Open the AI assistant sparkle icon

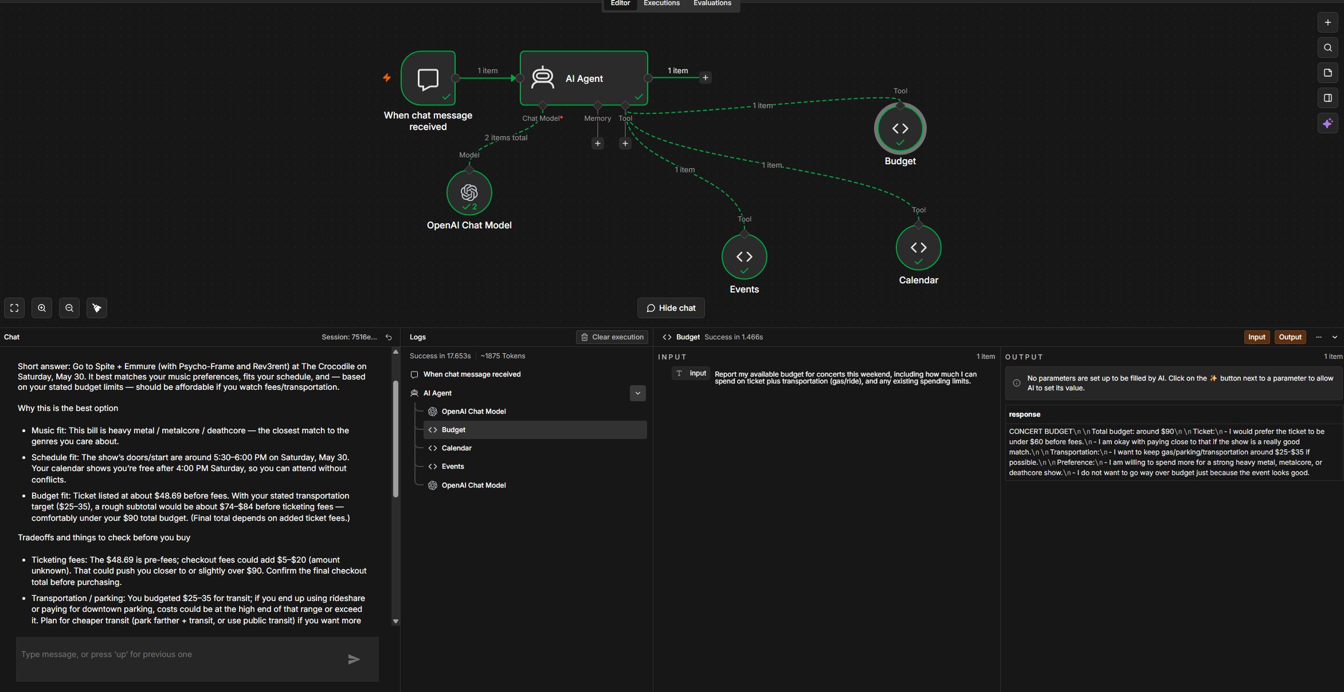(1327, 123)
